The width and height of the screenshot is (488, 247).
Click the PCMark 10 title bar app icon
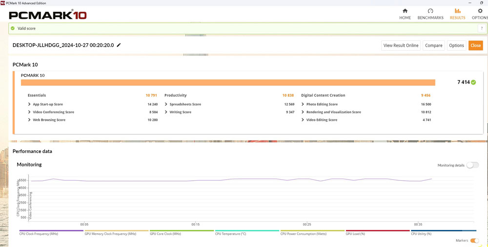tap(3, 3)
